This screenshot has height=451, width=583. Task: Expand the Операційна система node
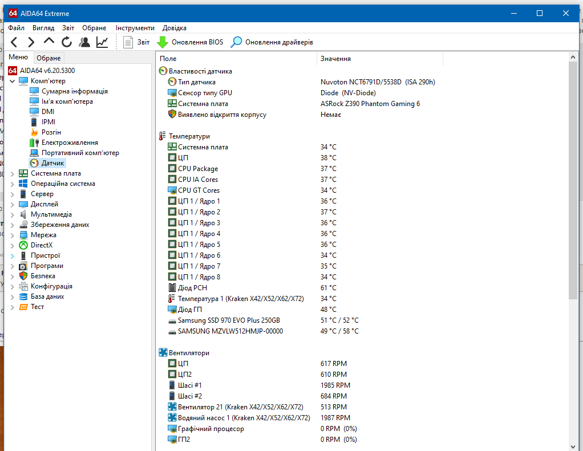(13, 184)
